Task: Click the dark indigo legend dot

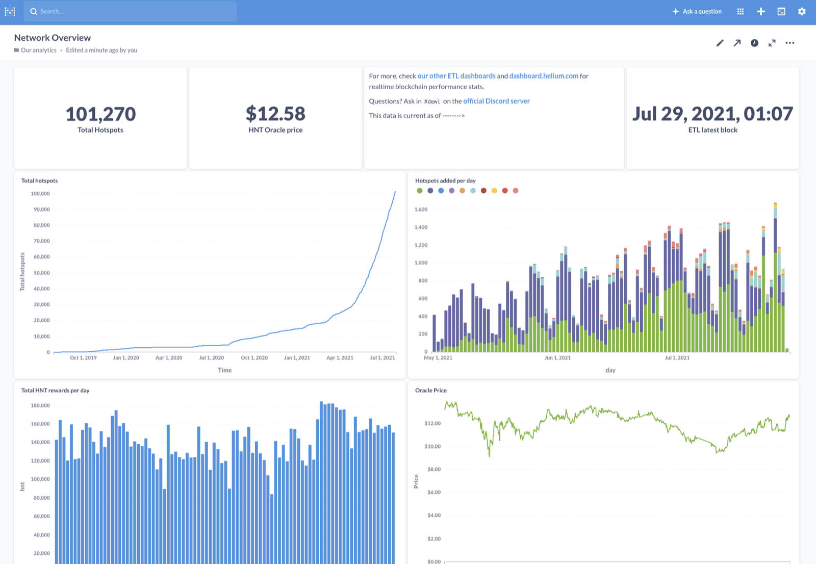Action: 430,191
